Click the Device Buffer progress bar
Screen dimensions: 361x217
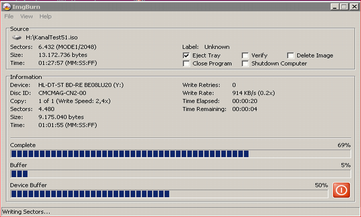coord(169,194)
